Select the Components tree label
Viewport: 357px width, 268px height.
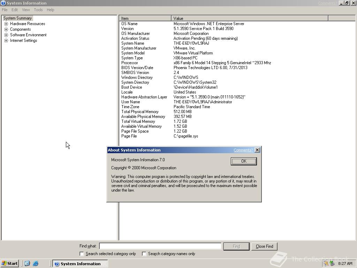click(x=21, y=29)
